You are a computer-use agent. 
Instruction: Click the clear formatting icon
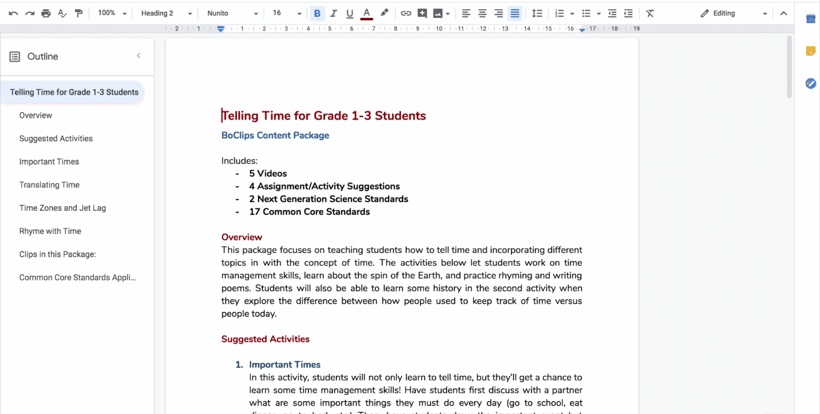pyautogui.click(x=650, y=13)
